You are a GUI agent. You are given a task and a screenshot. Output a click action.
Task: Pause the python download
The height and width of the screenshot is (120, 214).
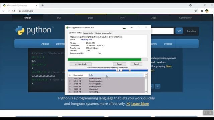pyautogui.click(x=119, y=64)
